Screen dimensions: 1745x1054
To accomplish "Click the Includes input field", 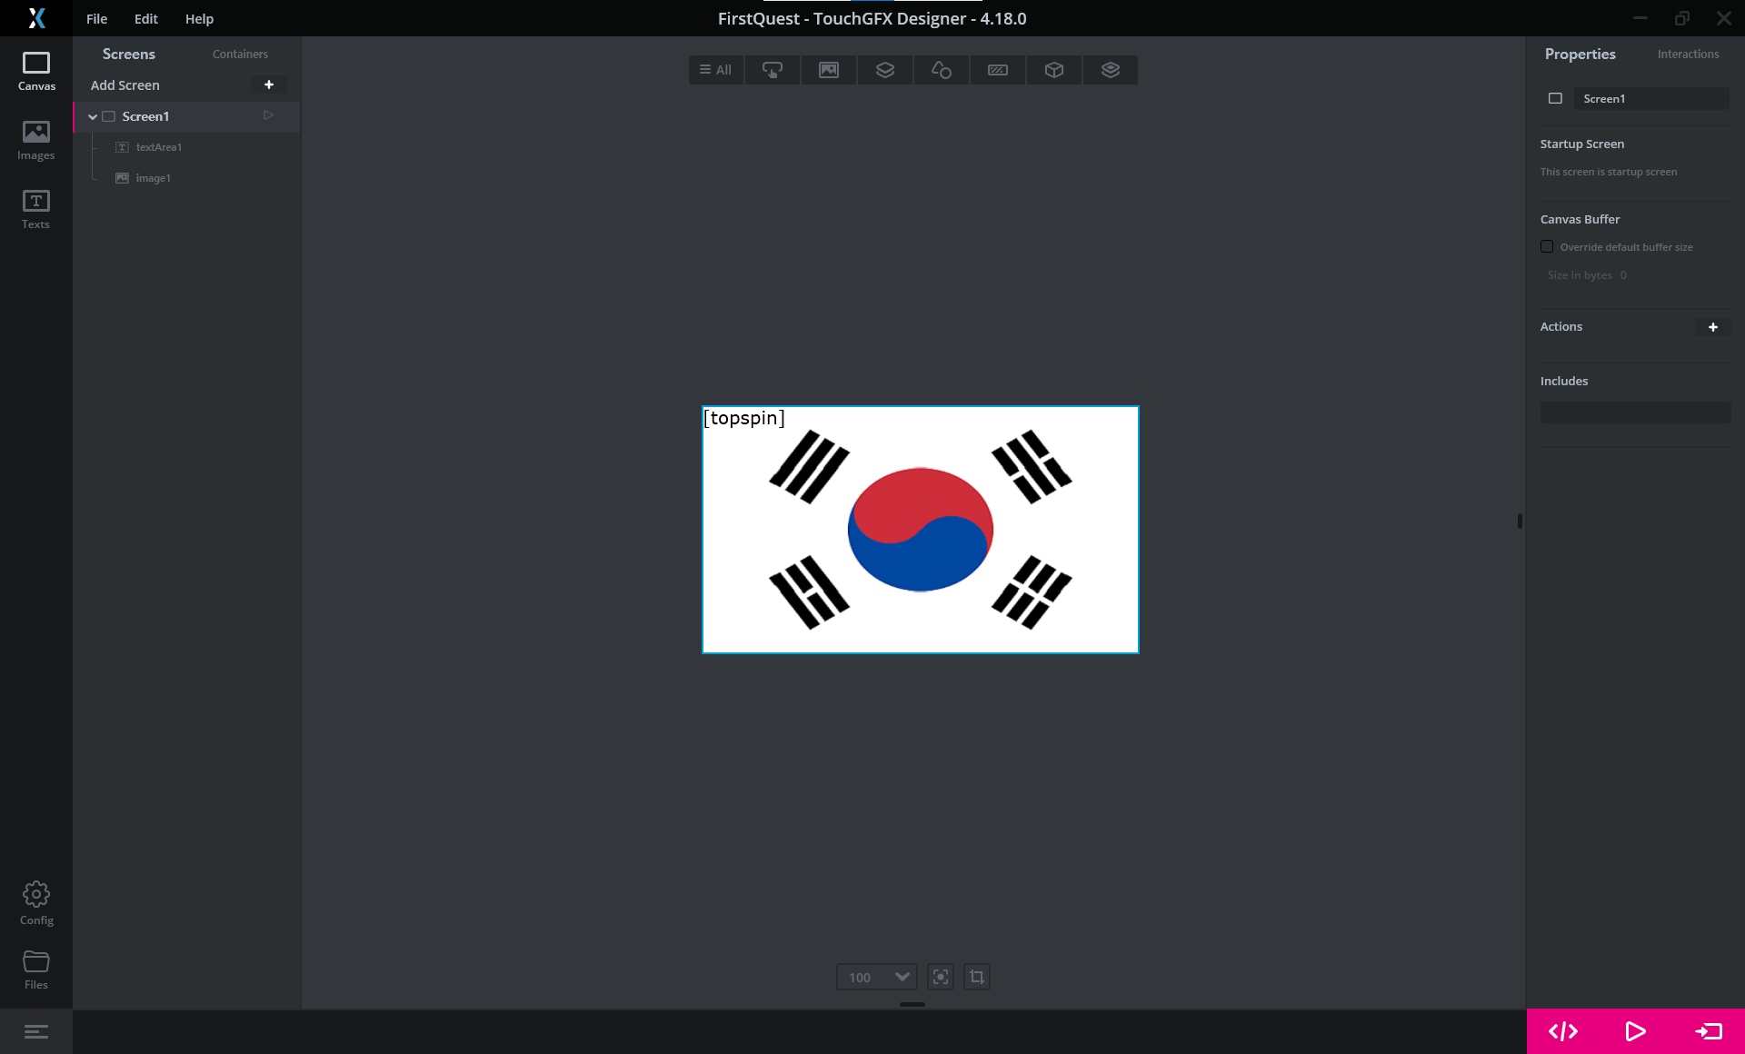I will (1635, 412).
